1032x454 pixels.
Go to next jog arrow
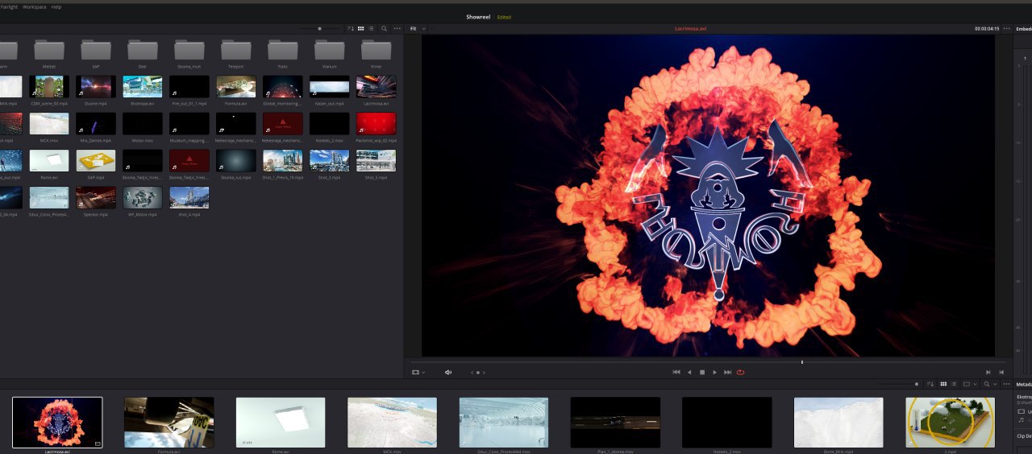click(484, 373)
